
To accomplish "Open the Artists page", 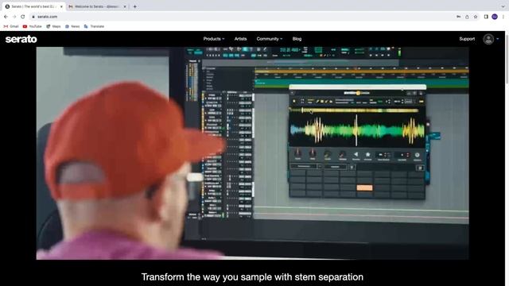I will 240,39.
